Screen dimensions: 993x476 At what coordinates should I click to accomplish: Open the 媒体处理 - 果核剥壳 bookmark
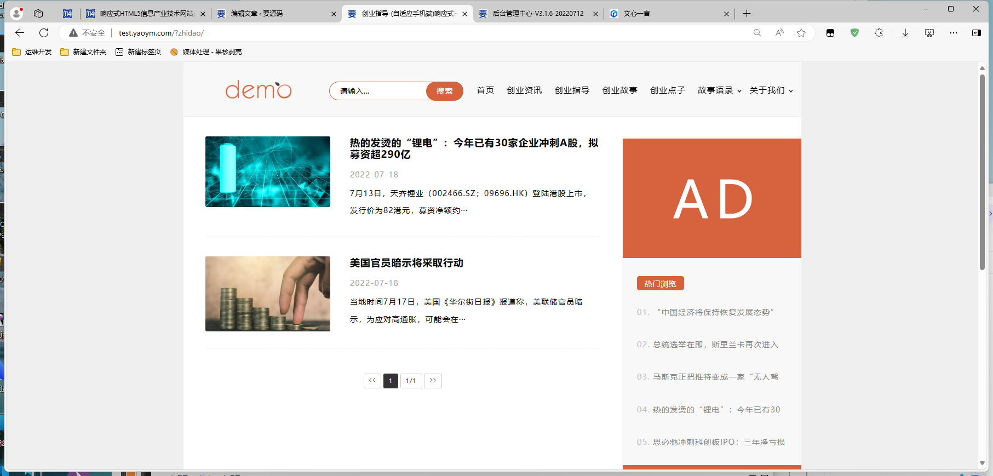[x=206, y=52]
